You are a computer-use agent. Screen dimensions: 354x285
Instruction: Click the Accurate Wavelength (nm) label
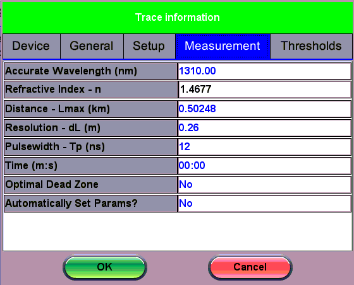(x=91, y=71)
